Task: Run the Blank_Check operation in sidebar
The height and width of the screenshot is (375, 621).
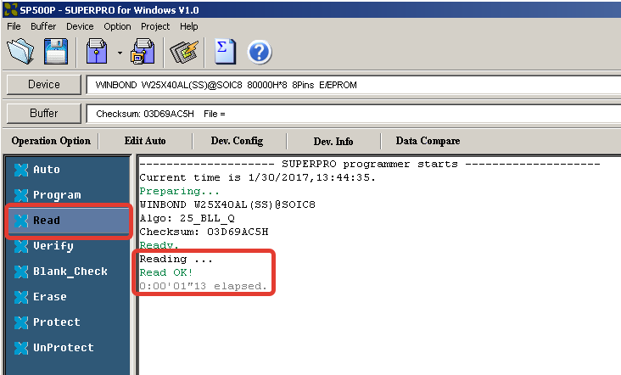Action: click(70, 271)
